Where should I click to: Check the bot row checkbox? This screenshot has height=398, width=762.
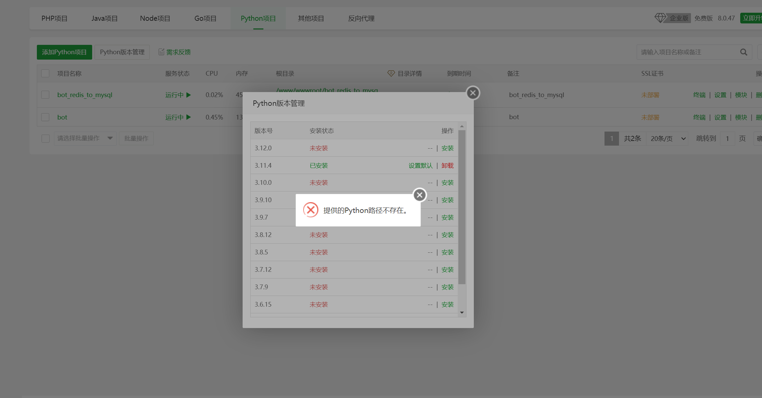coord(45,117)
